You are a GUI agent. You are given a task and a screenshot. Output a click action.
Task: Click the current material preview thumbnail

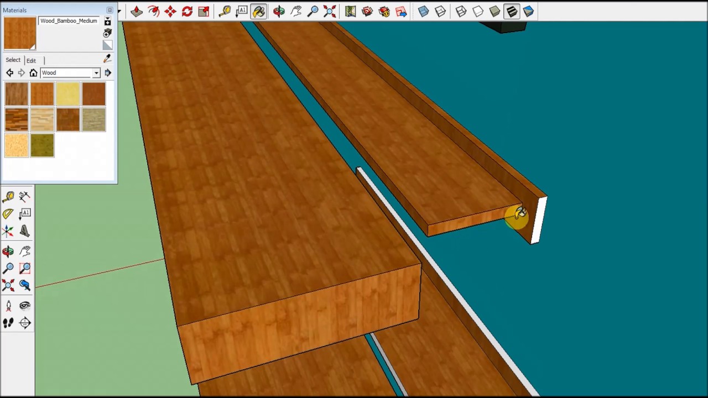[x=20, y=33]
